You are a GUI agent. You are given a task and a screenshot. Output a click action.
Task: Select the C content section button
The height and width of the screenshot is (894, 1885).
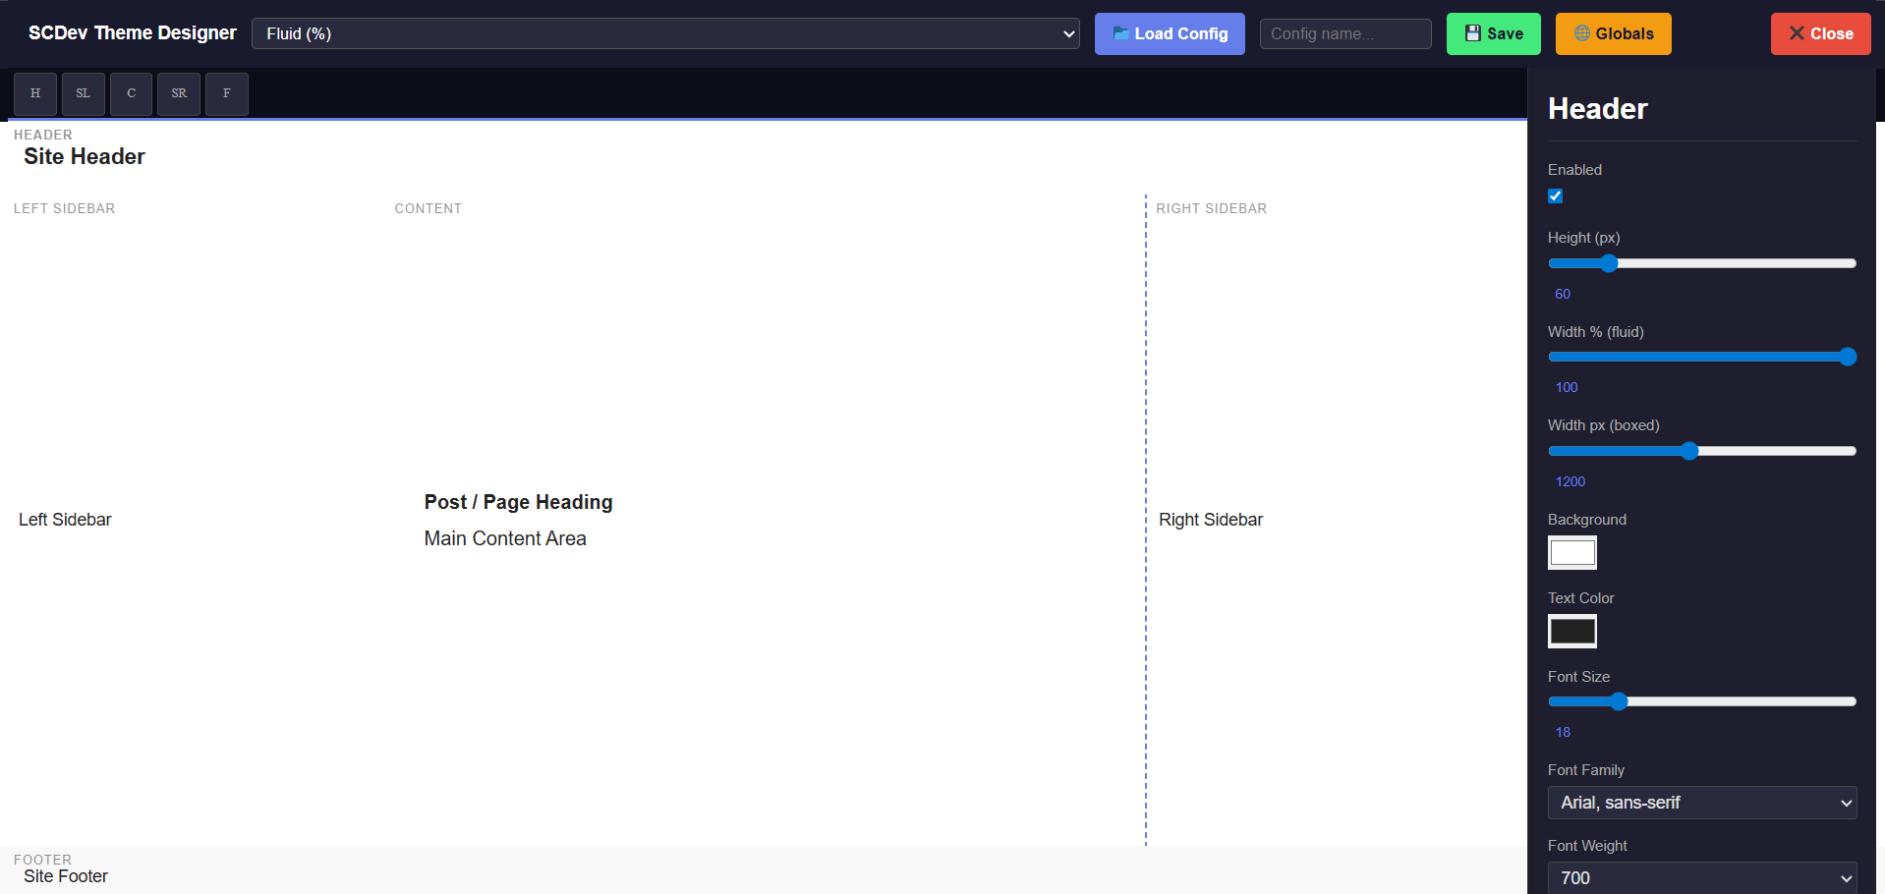131,94
